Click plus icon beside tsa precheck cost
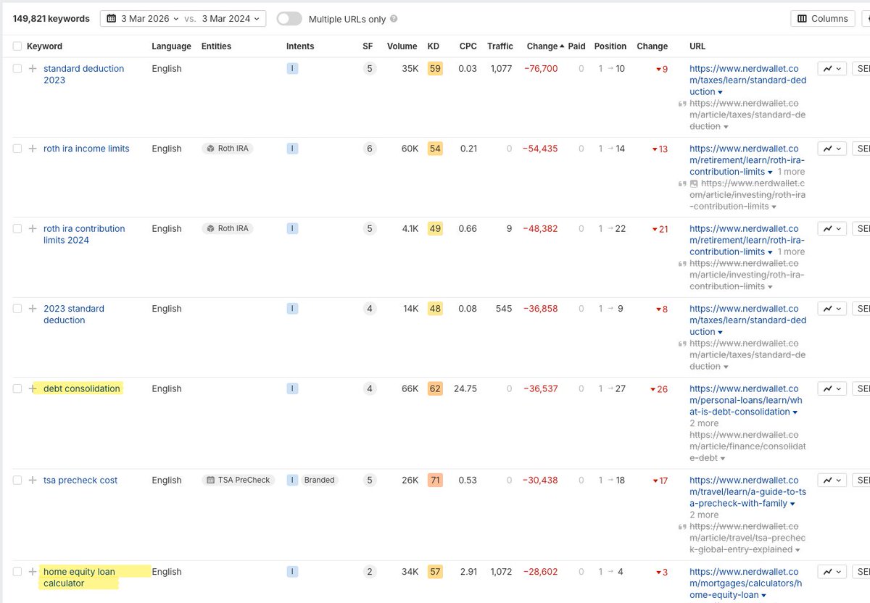Image resolution: width=870 pixels, height=603 pixels. 33,481
